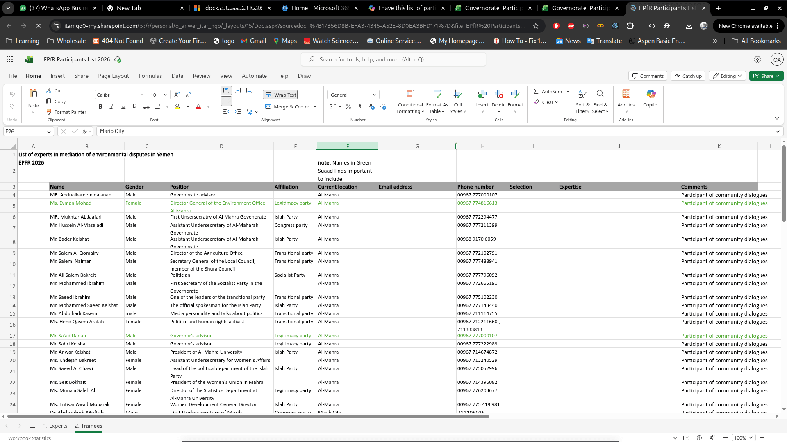Open the Editing mode dropdown
The height and width of the screenshot is (442, 787).
tap(727, 76)
